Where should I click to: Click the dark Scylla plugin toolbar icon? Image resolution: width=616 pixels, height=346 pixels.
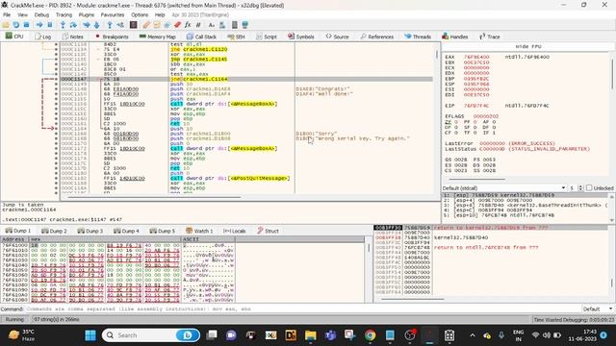coord(133,25)
